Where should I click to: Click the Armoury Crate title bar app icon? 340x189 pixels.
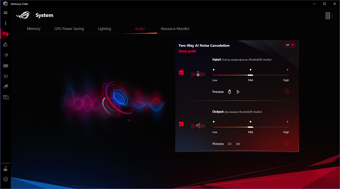pos(5,3)
